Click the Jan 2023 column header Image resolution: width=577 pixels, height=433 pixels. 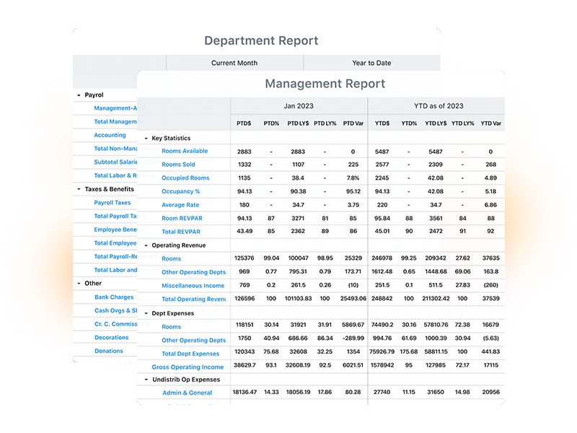pyautogui.click(x=299, y=105)
